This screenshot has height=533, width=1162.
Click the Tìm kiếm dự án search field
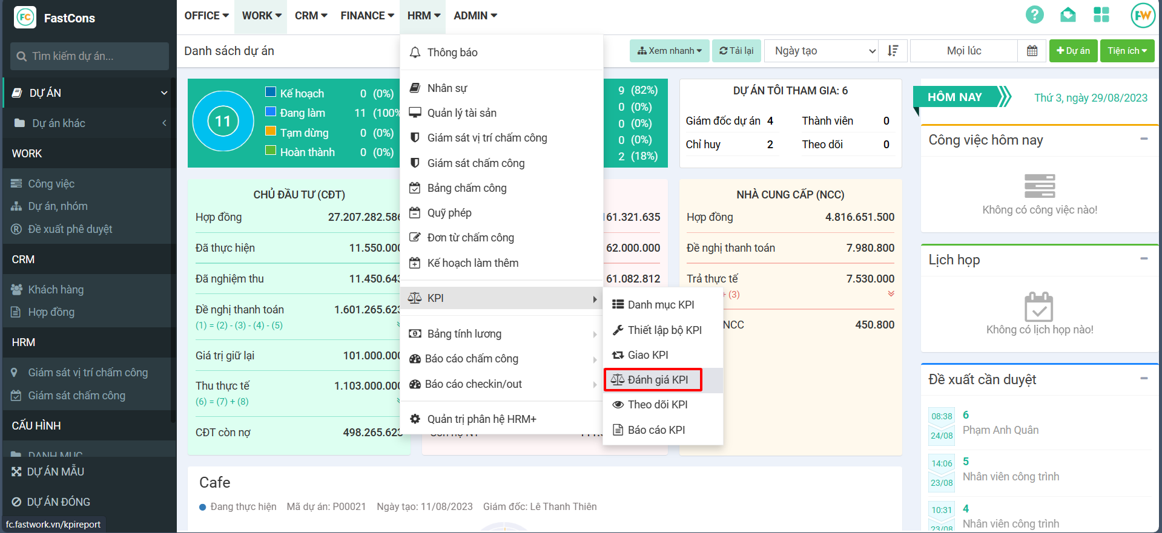point(97,56)
